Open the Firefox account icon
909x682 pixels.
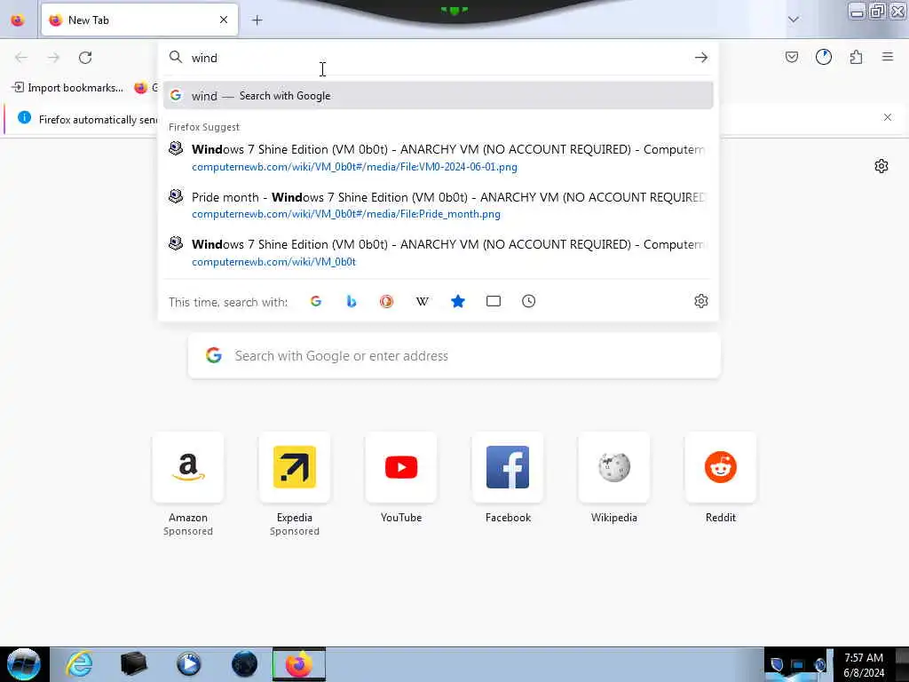tap(823, 57)
